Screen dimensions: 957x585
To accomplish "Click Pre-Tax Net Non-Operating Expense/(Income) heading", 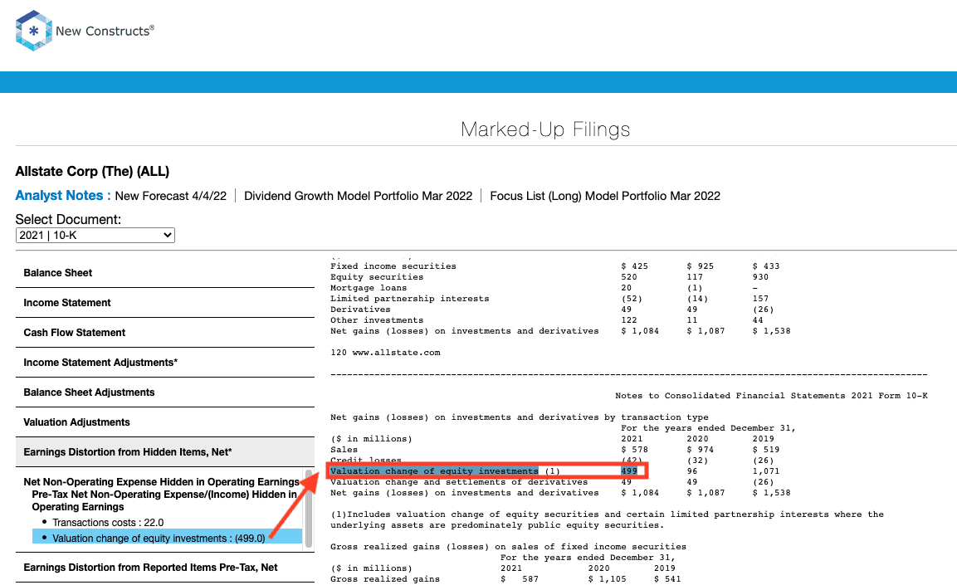I will (165, 501).
